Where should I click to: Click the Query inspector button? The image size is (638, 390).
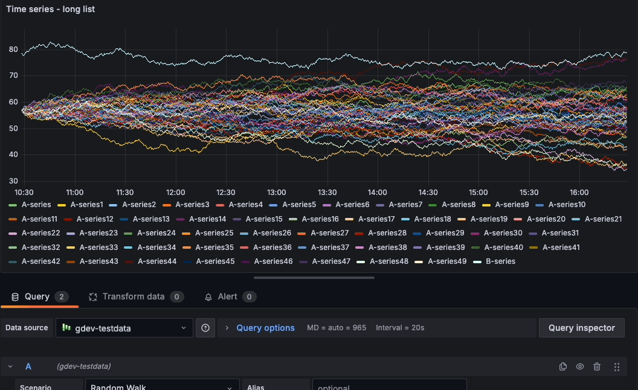(581, 328)
